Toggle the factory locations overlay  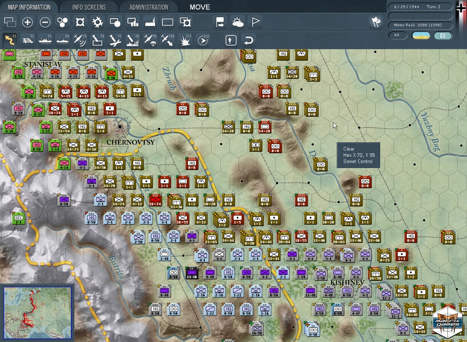click(x=150, y=22)
